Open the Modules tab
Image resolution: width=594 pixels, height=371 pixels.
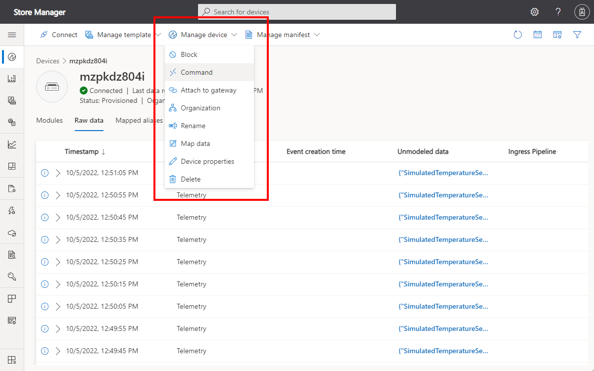pyautogui.click(x=49, y=120)
